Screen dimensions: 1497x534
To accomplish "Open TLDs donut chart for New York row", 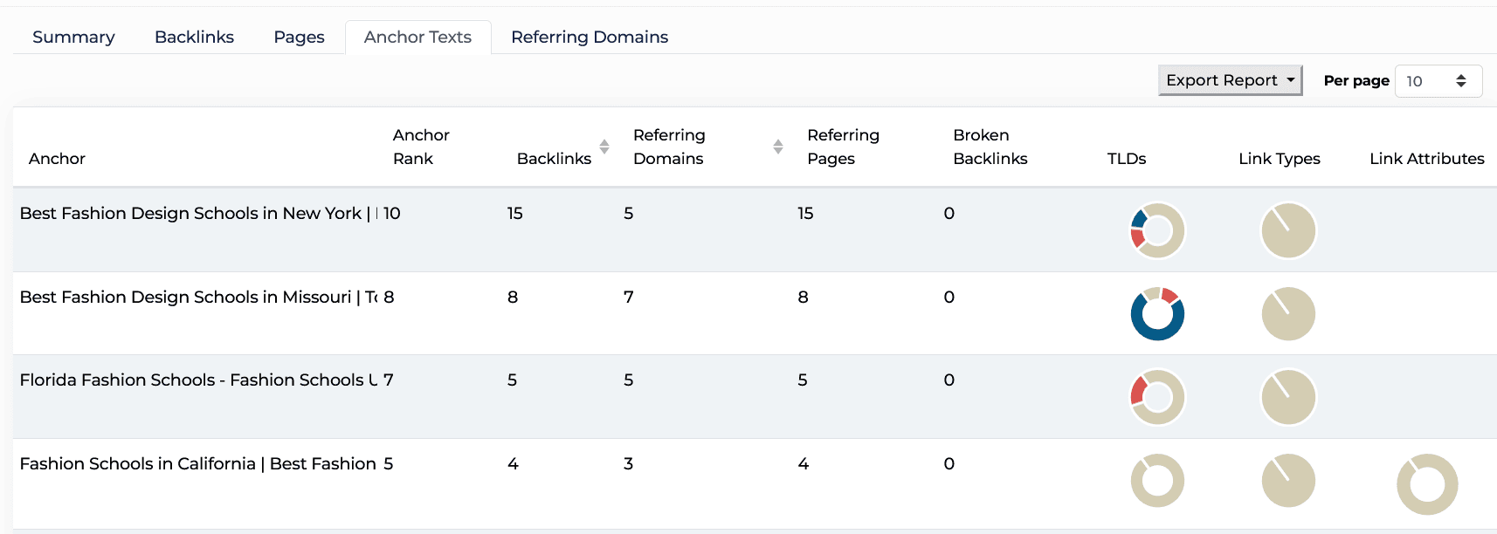I will point(1157,230).
